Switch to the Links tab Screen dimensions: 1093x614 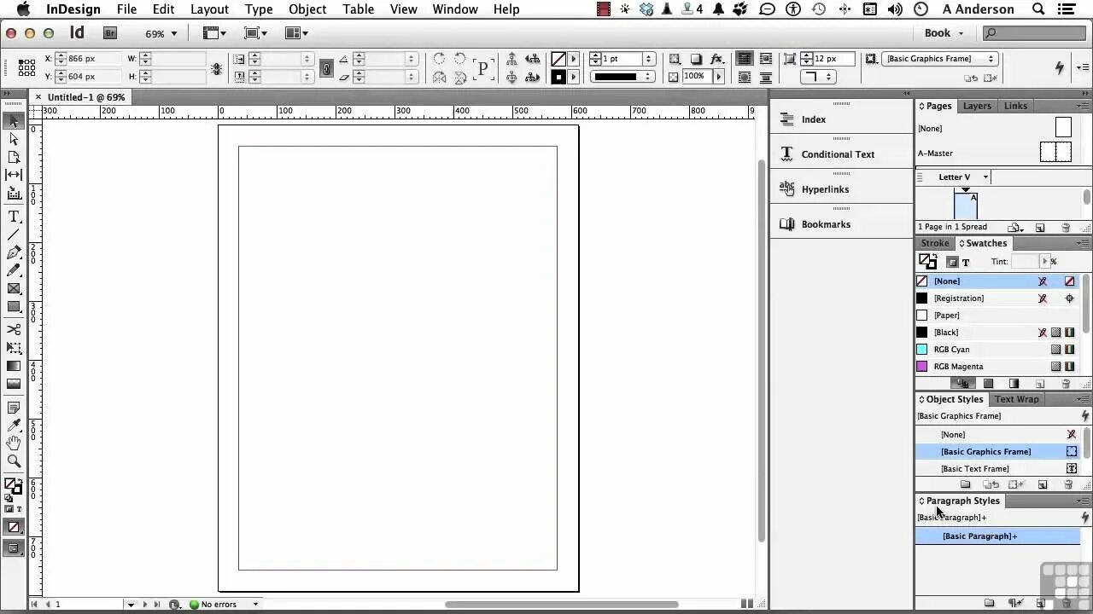(x=1015, y=106)
